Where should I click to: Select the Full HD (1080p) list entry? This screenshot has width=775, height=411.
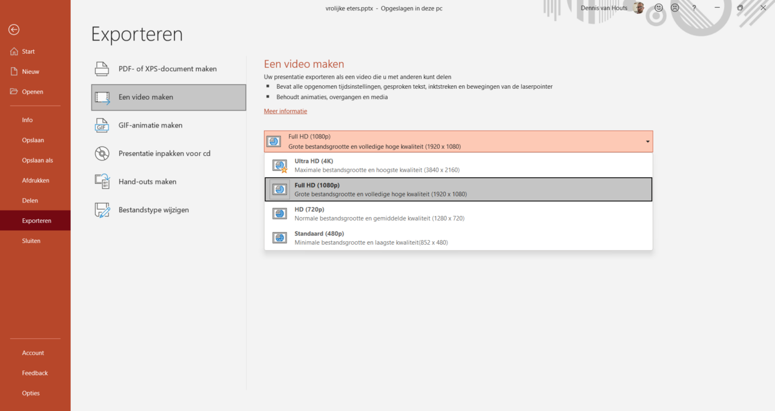tap(424, 189)
